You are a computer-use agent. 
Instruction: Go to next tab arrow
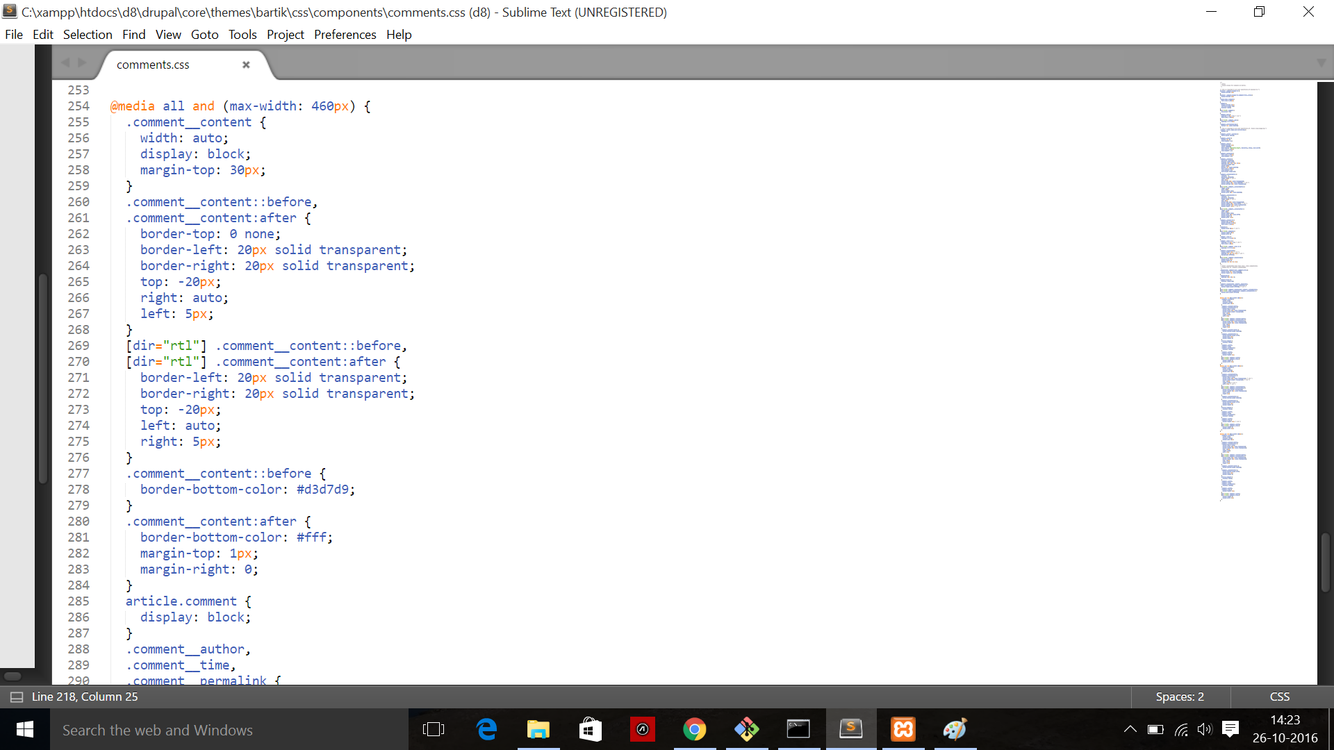(83, 62)
